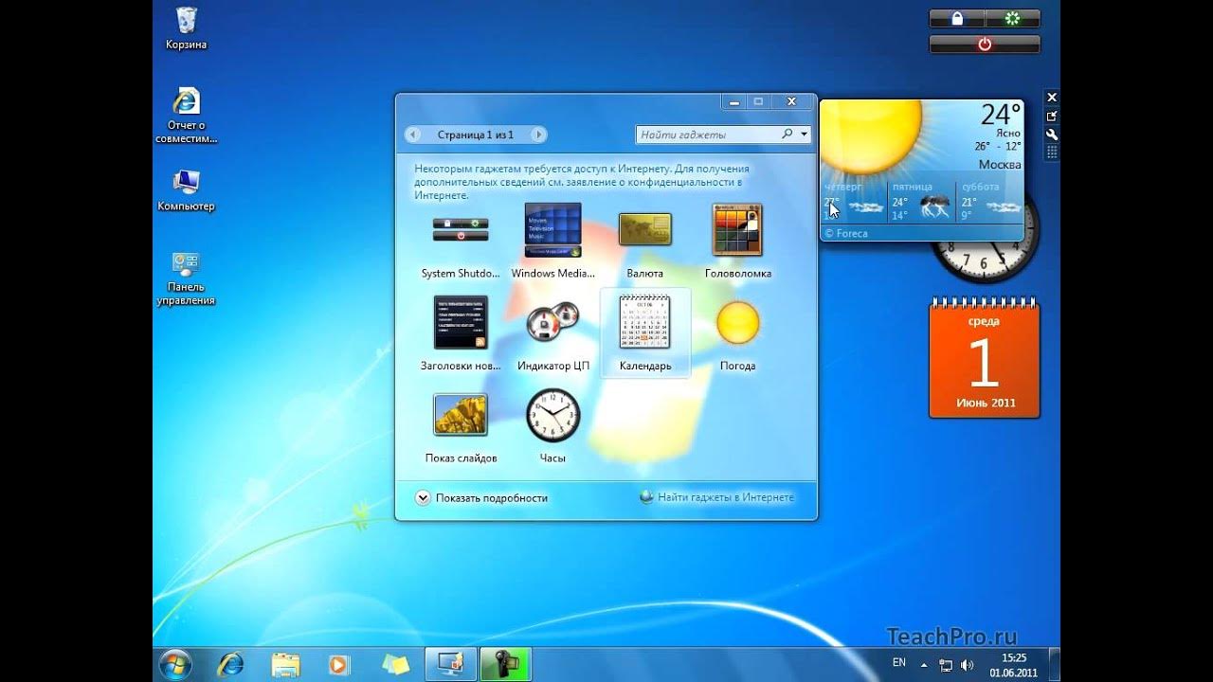Click четверг forecast in weather gadget
This screenshot has width=1213, height=682.
[853, 202]
